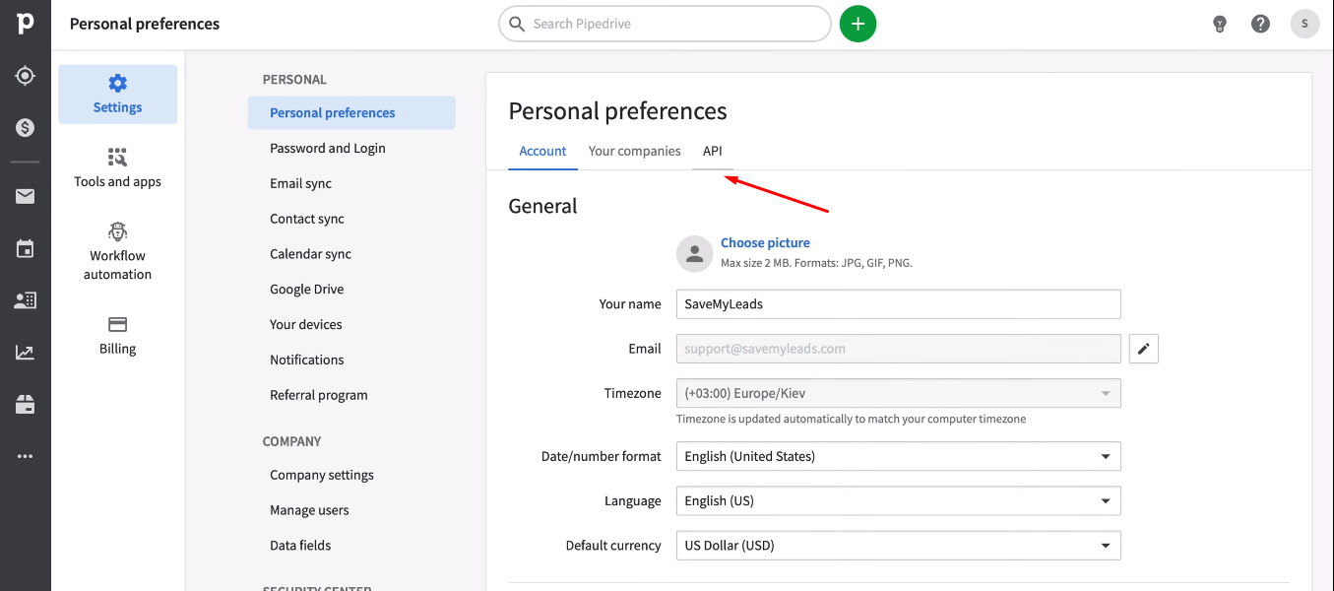This screenshot has height=591, width=1334.
Task: Select Personal preferences menu item
Action: pos(351,112)
